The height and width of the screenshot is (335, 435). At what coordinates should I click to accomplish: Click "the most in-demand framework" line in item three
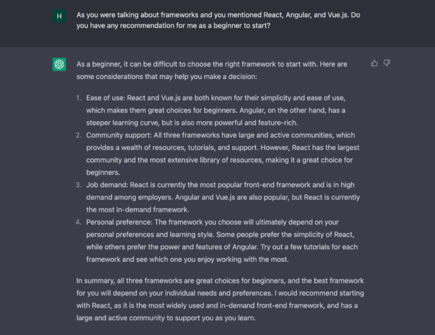137,210
